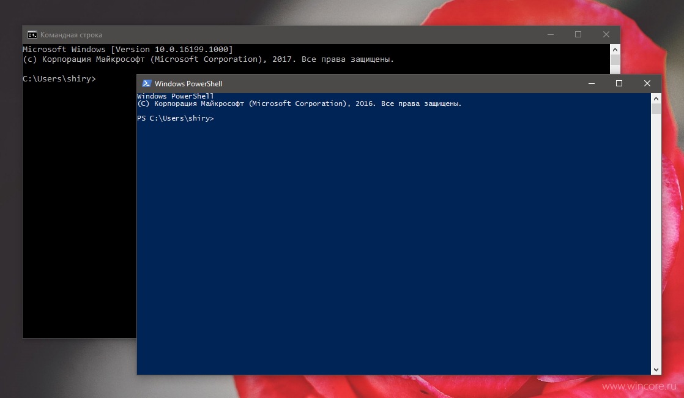Click the 'Microsoft Windows [Version 10.0.16199.1000]' line
Screen dimensions: 684x398
tap(128, 50)
